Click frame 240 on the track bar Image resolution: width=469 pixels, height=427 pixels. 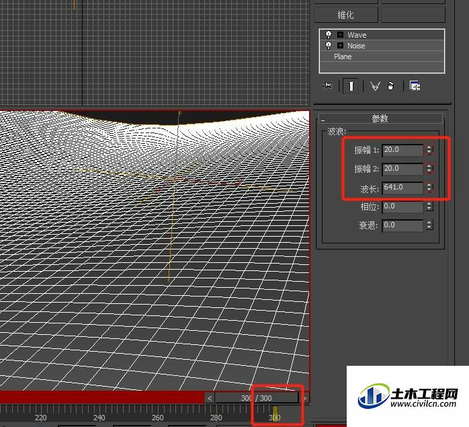[x=99, y=418]
